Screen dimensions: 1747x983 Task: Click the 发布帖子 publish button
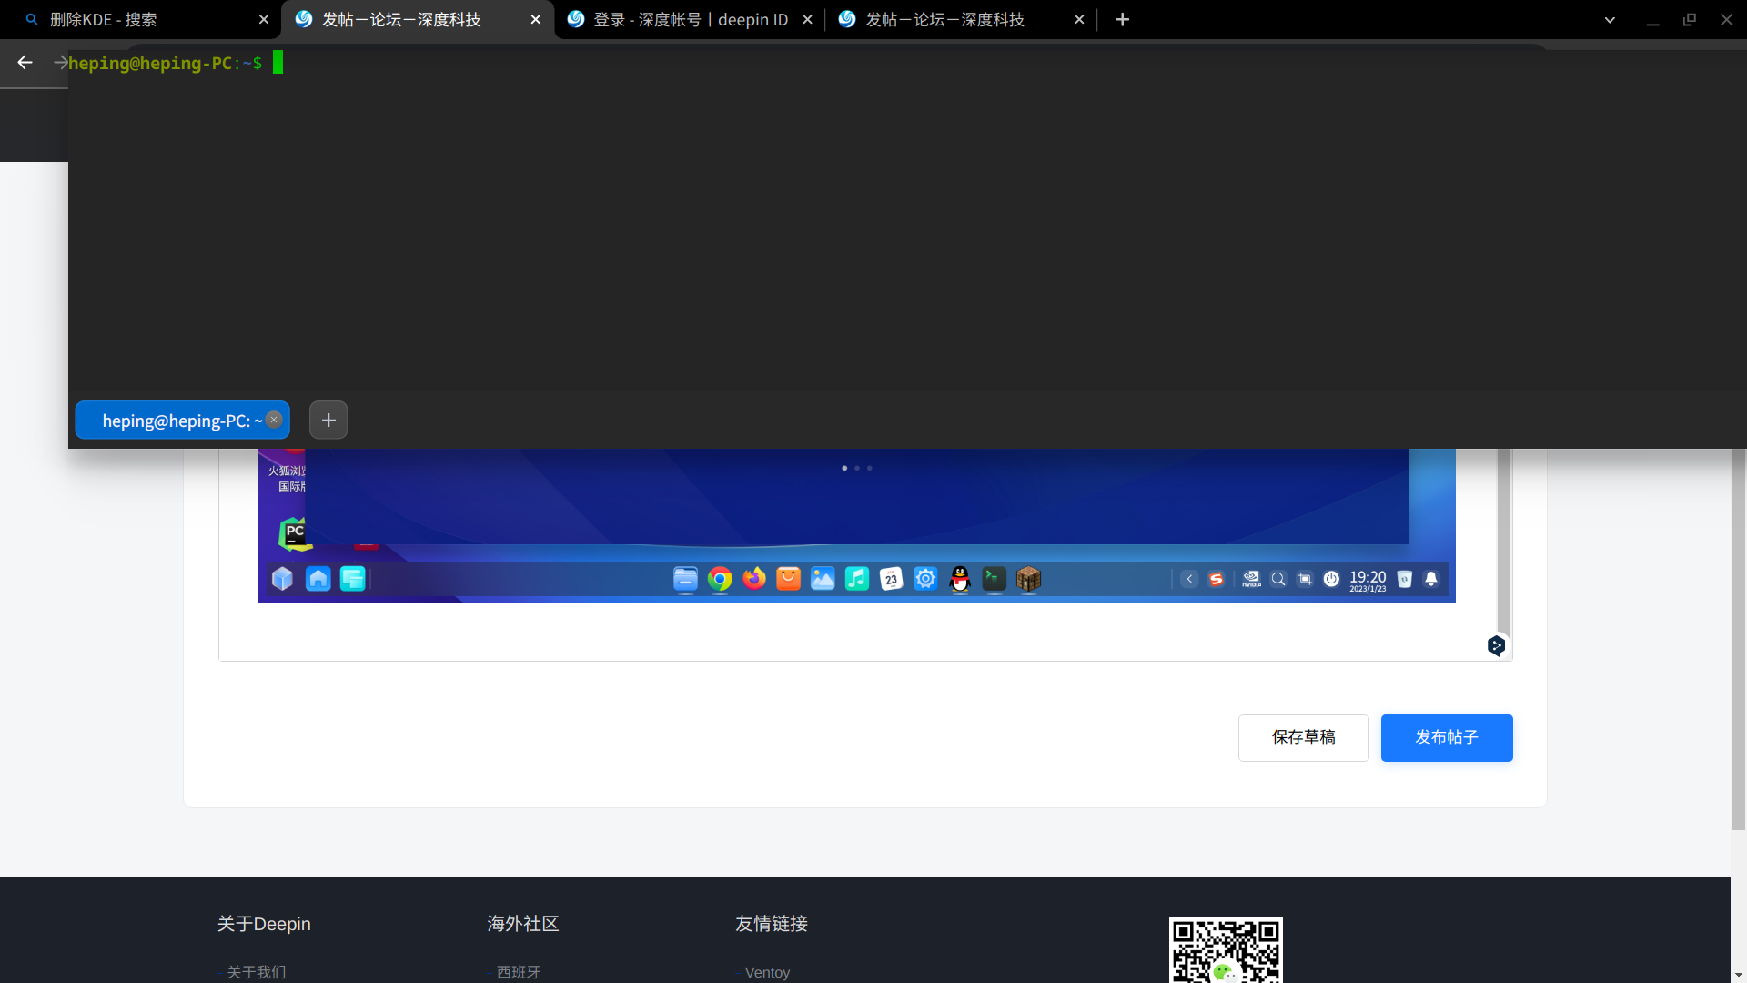coord(1446,737)
